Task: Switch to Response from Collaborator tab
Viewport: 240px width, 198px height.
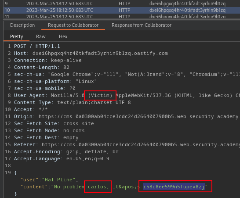Action: [x=142, y=25]
